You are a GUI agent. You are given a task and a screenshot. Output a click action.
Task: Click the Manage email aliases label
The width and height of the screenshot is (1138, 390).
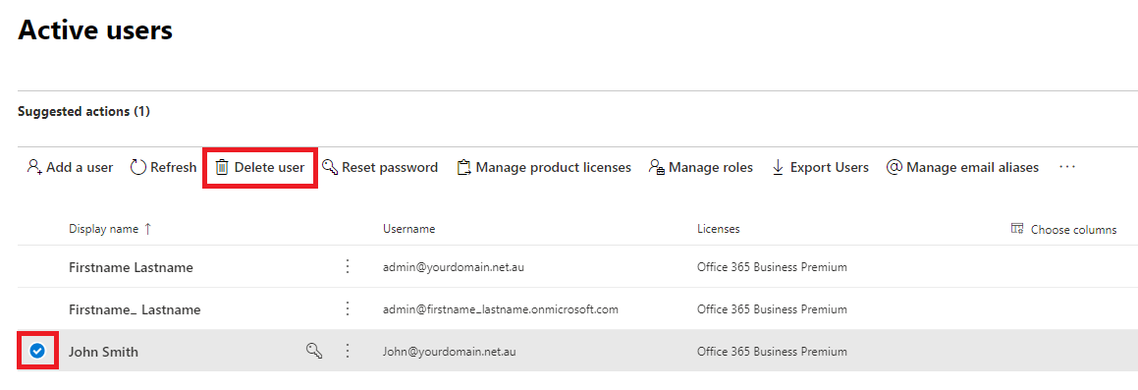(972, 168)
